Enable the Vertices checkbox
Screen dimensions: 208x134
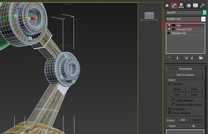pos(170,84)
